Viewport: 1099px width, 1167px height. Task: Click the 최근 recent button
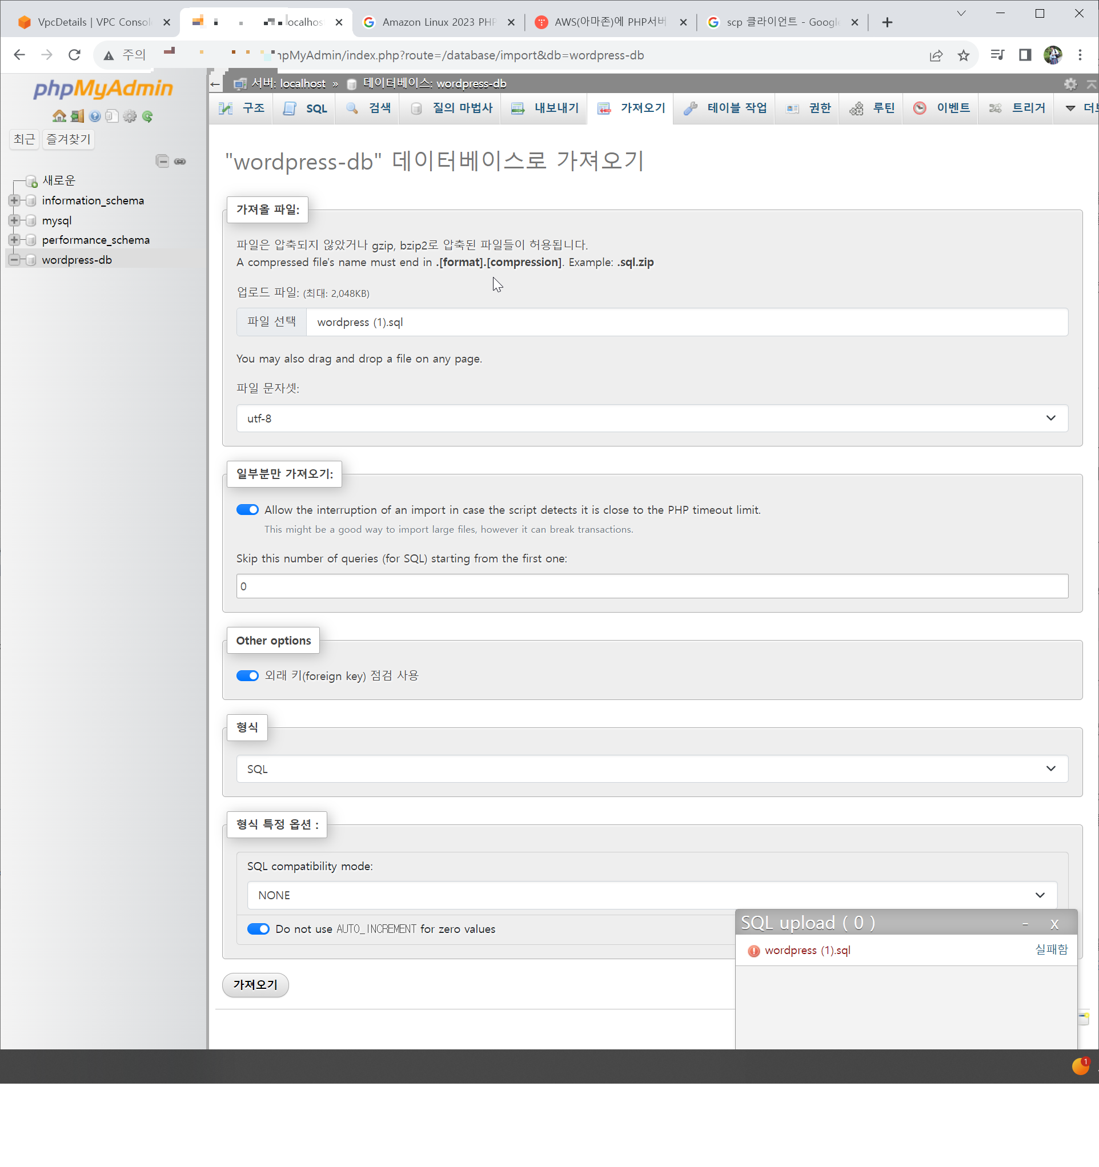[24, 139]
